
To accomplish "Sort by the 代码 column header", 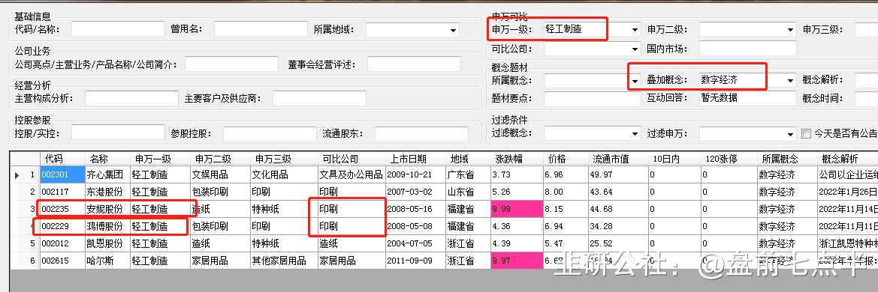I will 63,159.
